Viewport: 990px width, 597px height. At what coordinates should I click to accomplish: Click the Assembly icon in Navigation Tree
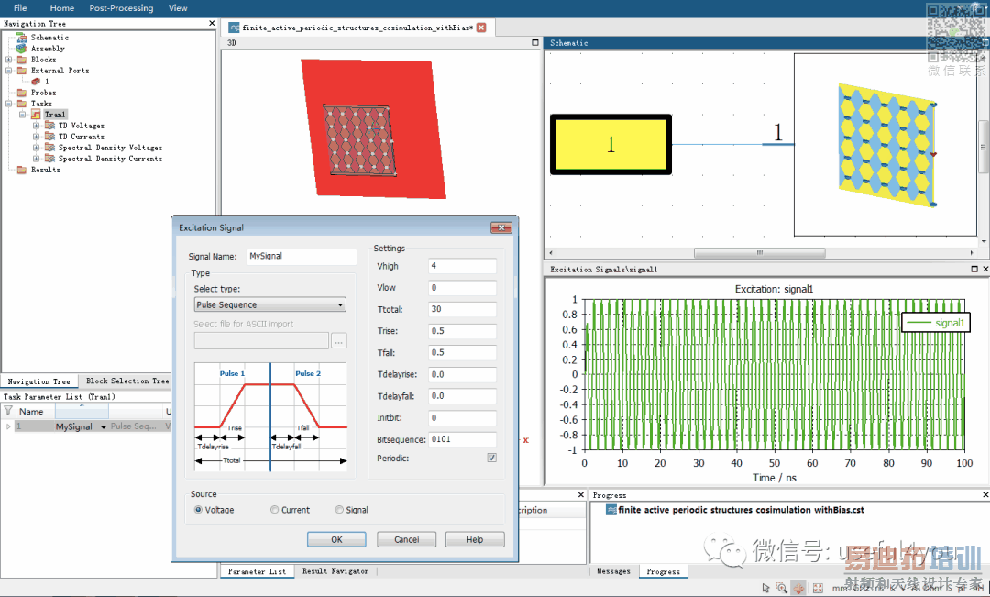22,49
